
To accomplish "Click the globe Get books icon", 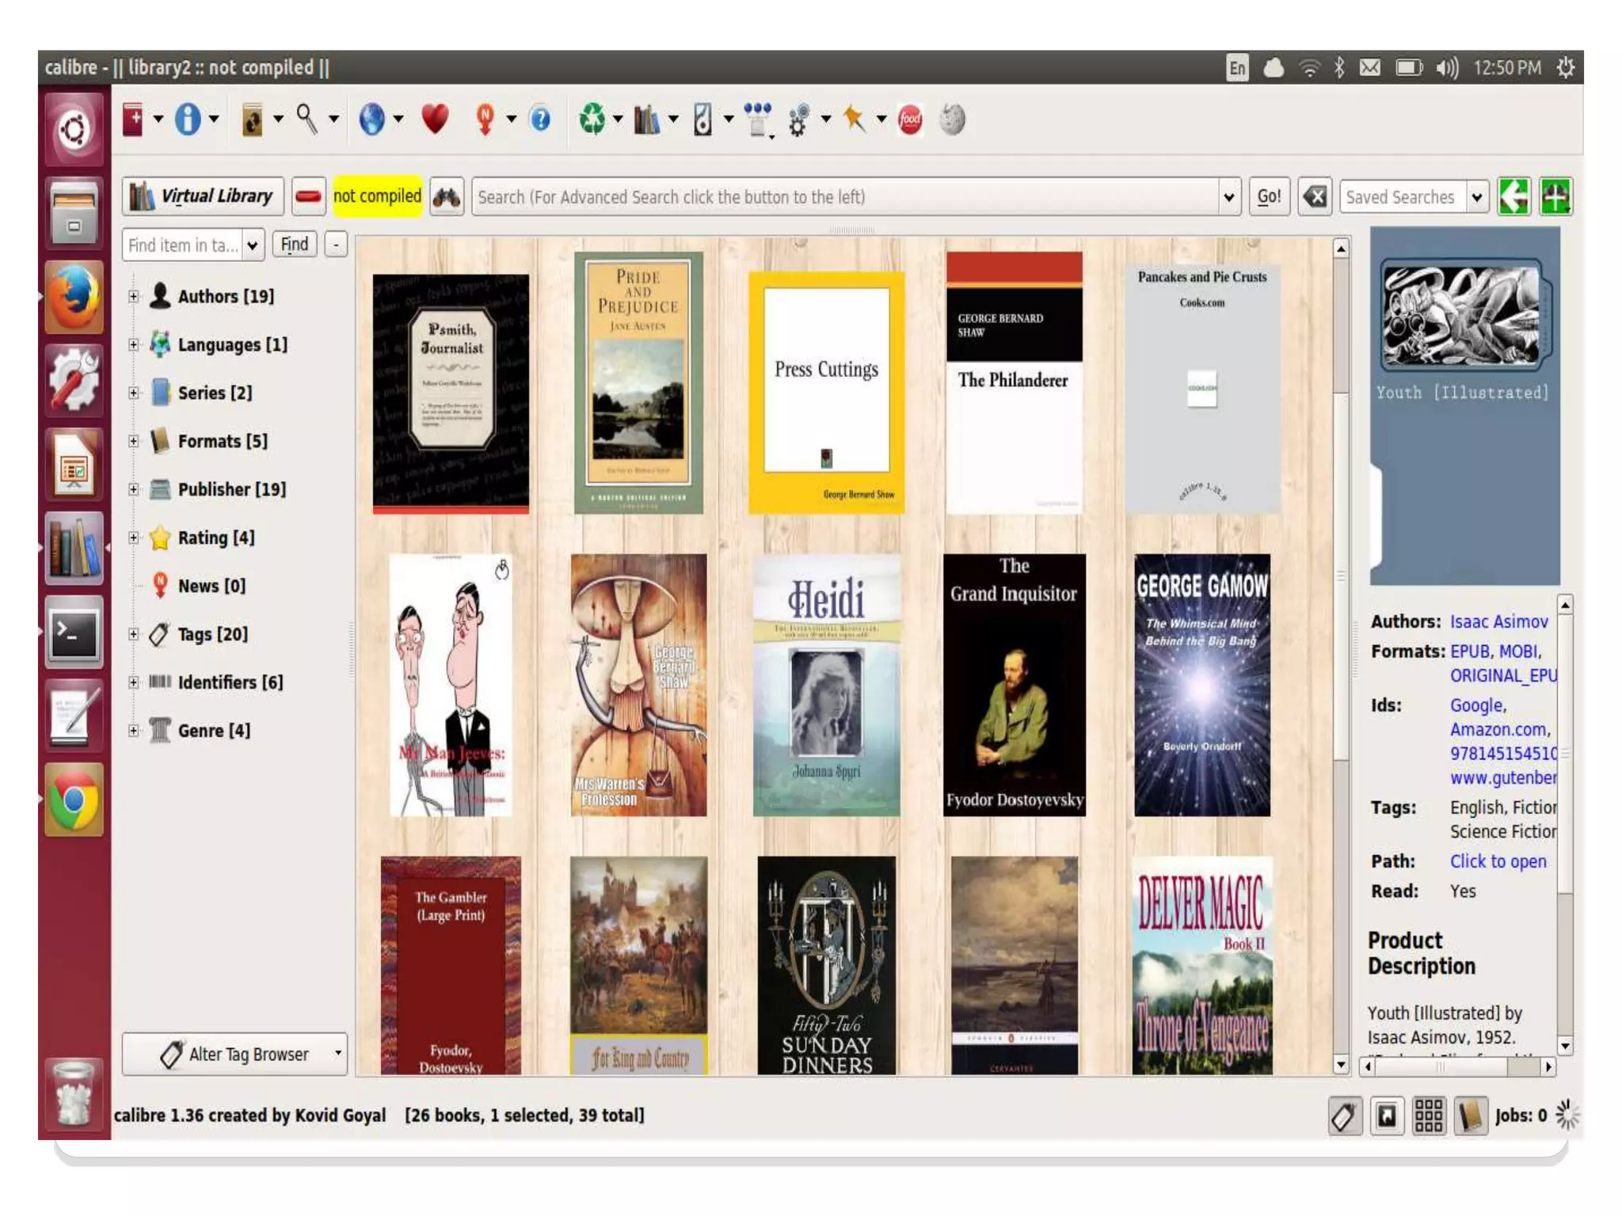I will pos(371,120).
